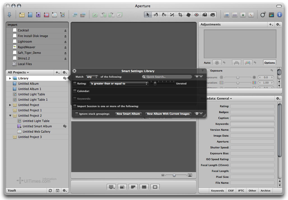Expand the Library tree item
The width and height of the screenshot is (288, 200).
(10, 78)
